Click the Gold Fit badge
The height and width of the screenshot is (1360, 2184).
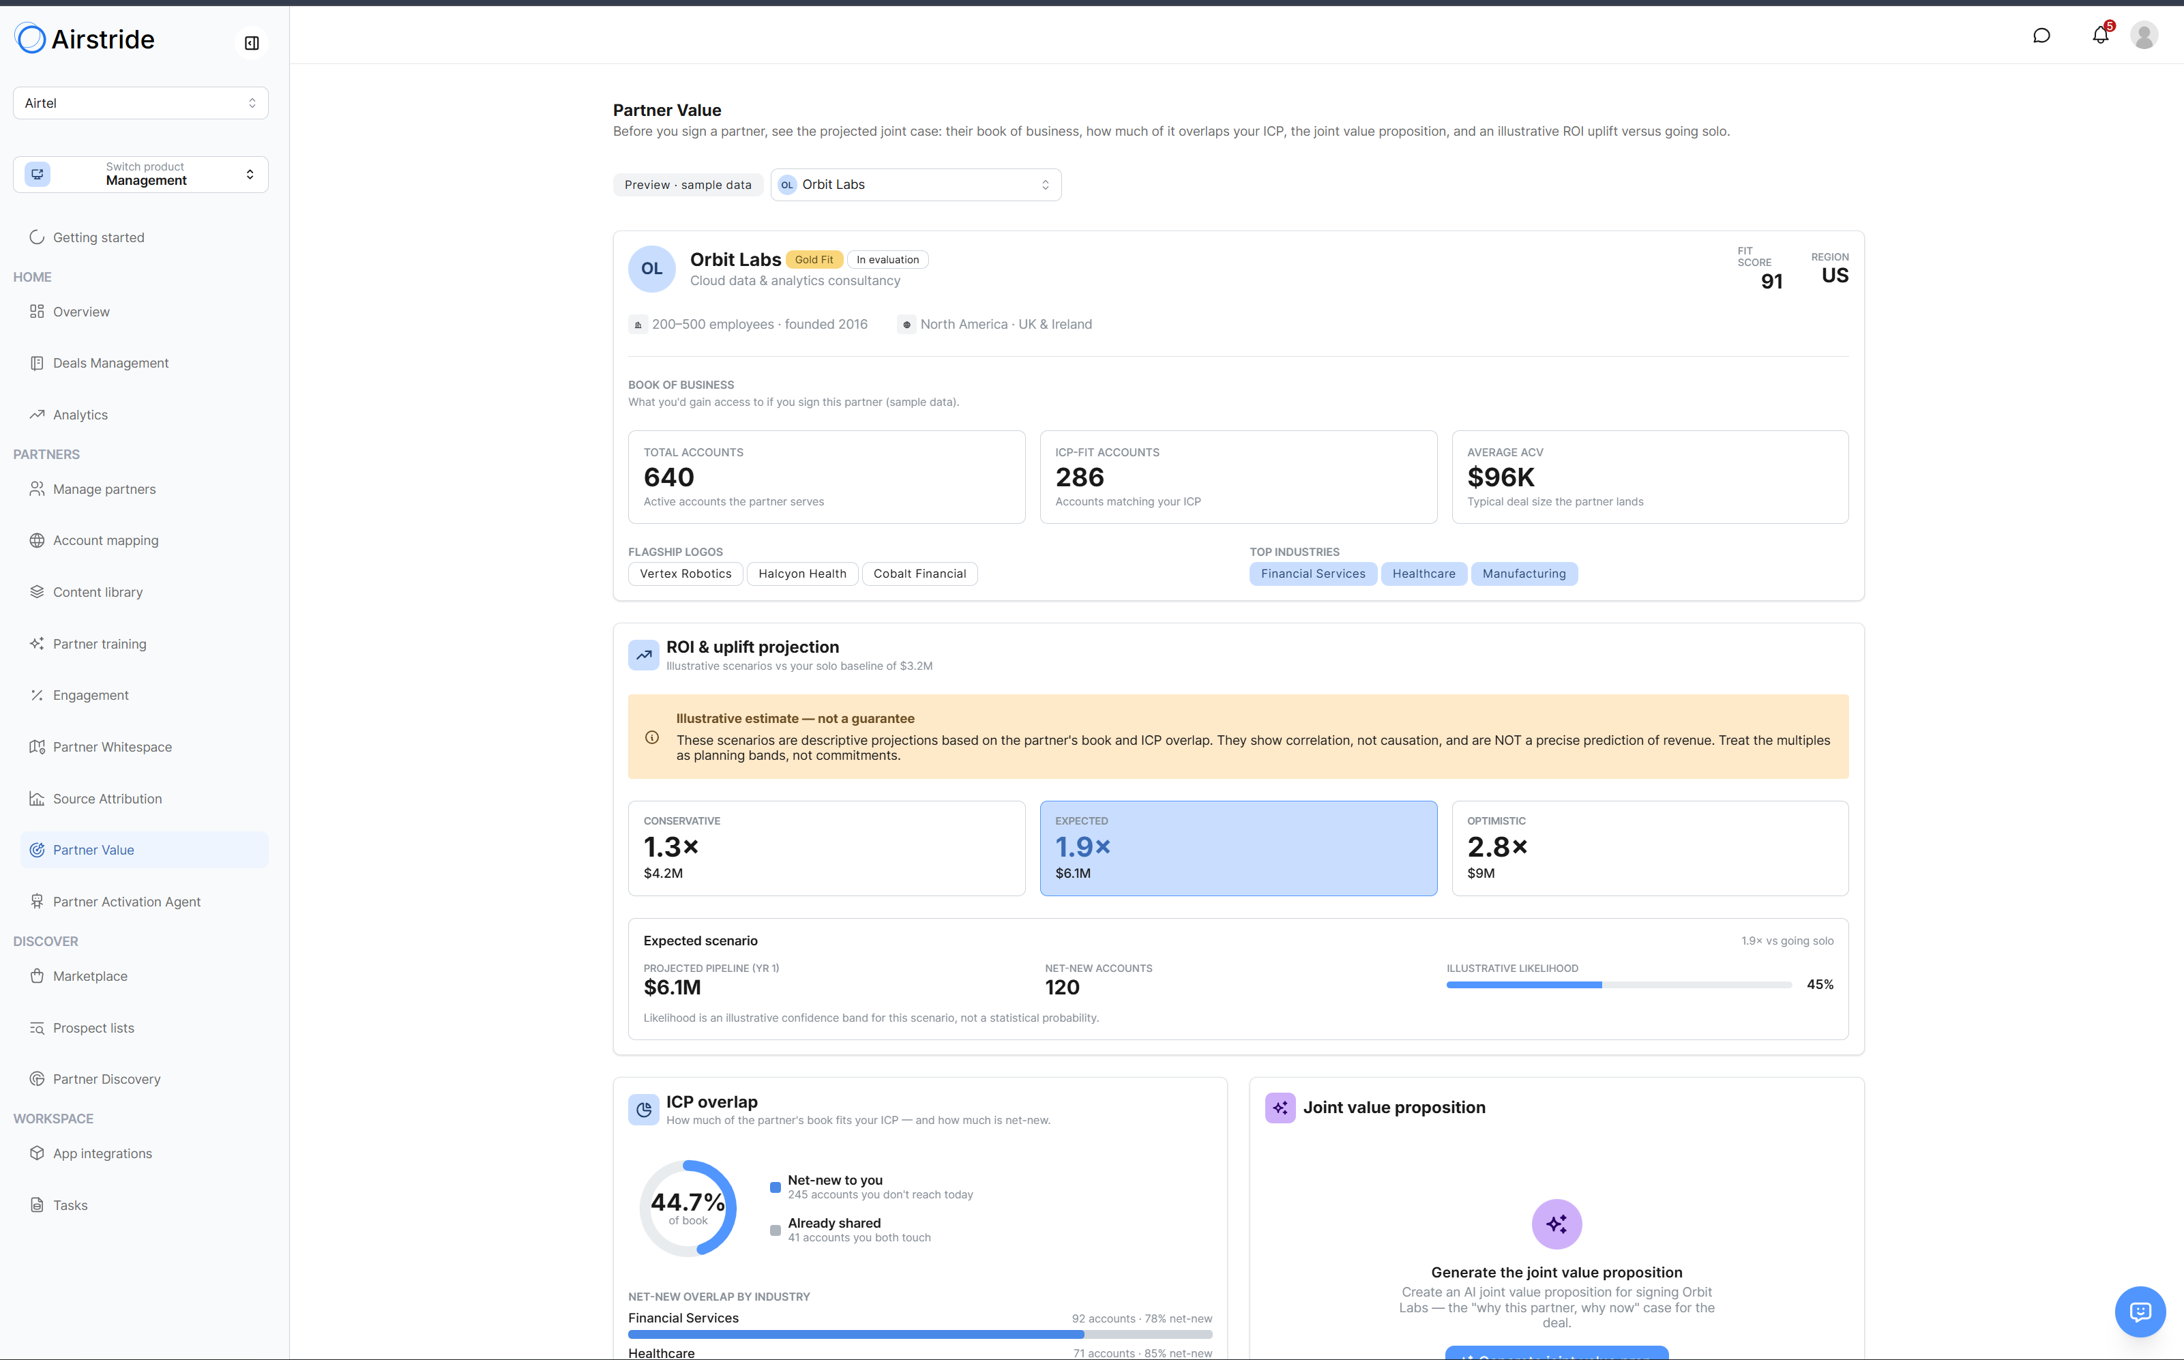pos(814,260)
